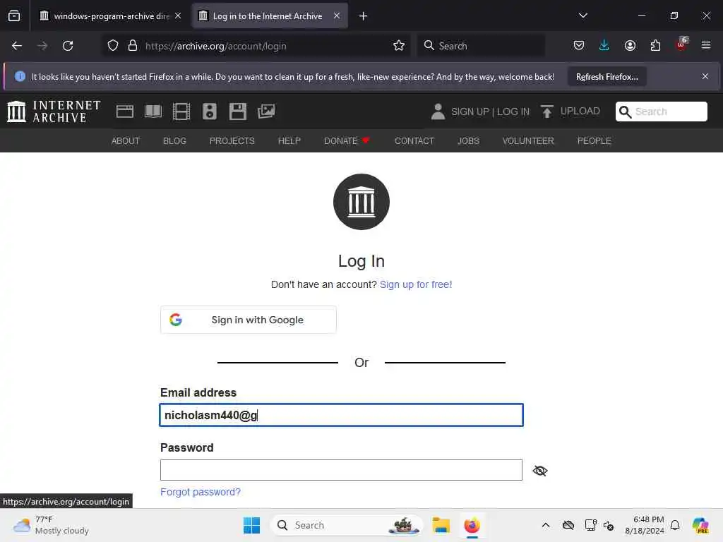Open the Internet Archive images icon
Viewport: 723px width, 542px height.
click(x=266, y=112)
